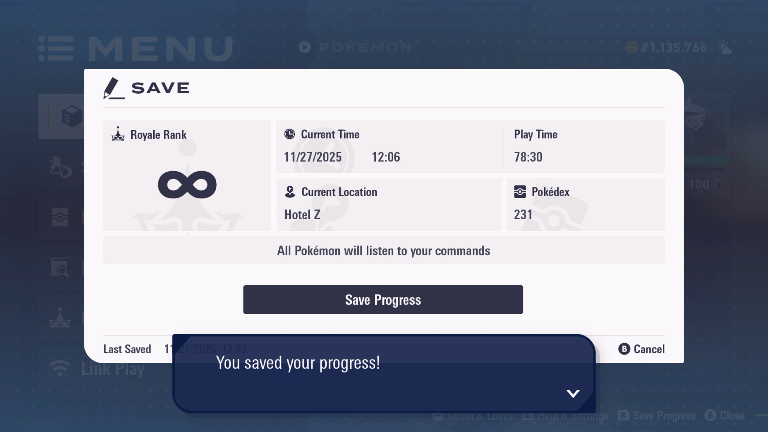Image resolution: width=768 pixels, height=432 pixels.
Task: Select the Link Play menu entry
Action: (113, 369)
